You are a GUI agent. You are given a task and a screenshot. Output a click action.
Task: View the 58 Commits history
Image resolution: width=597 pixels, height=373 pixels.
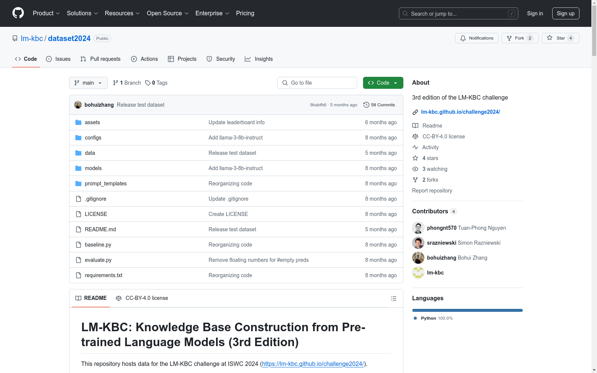click(x=379, y=105)
